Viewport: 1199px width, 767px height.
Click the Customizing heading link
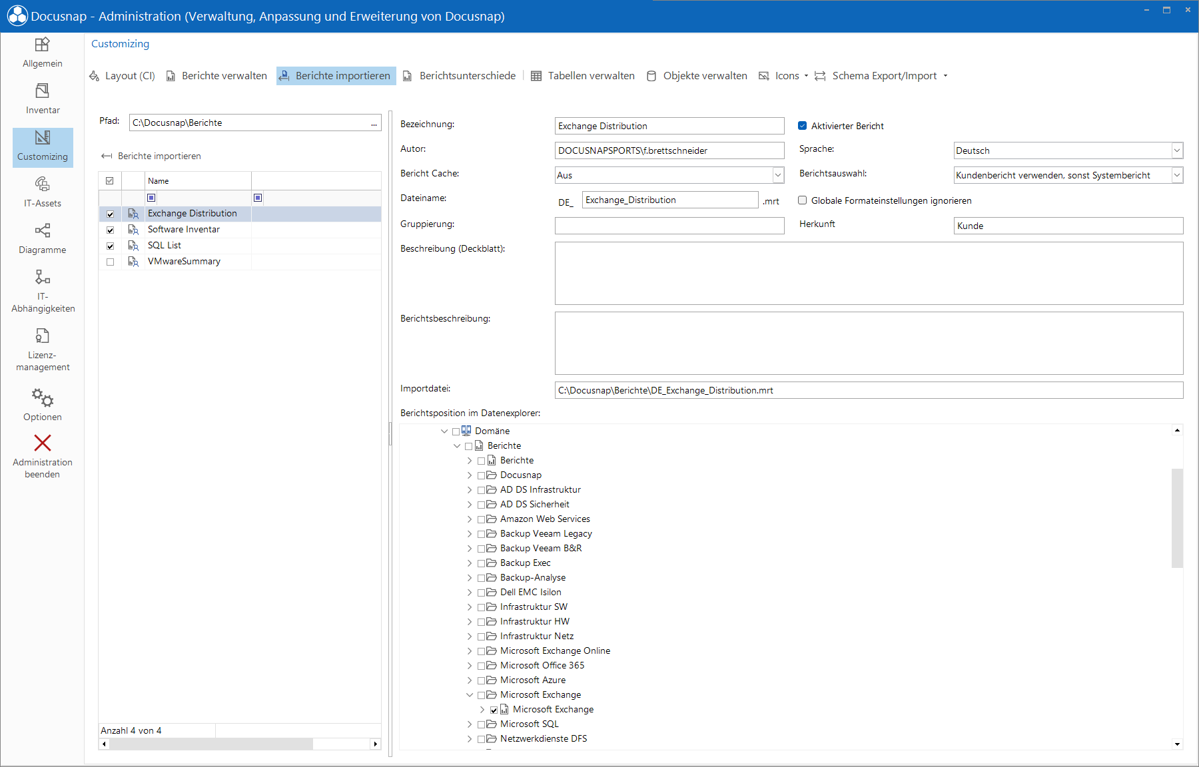click(120, 44)
